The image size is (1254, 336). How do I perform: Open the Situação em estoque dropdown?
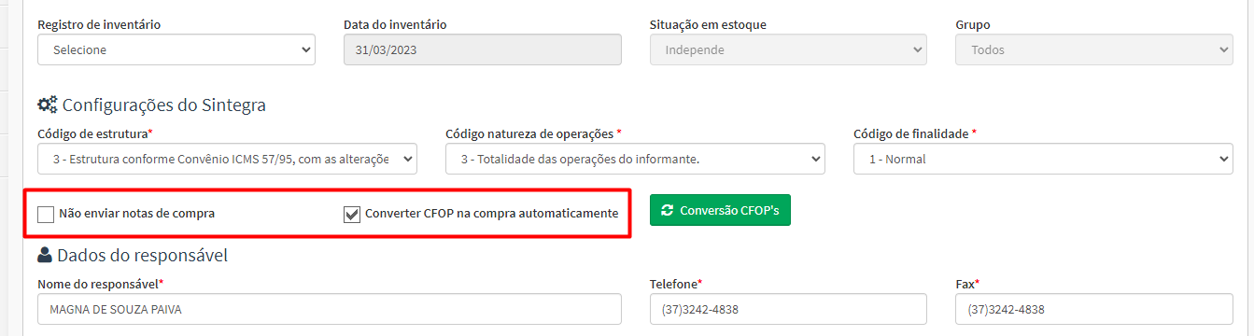(x=788, y=49)
